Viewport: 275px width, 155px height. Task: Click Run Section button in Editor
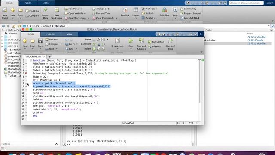click(156, 42)
